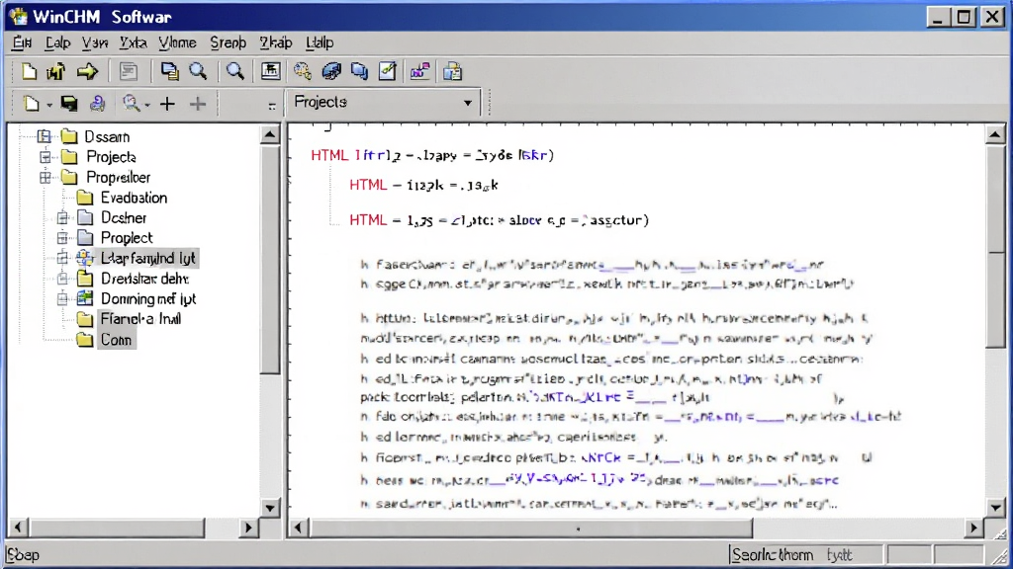
Task: Select the Conn folder tree item
Action: tap(116, 340)
